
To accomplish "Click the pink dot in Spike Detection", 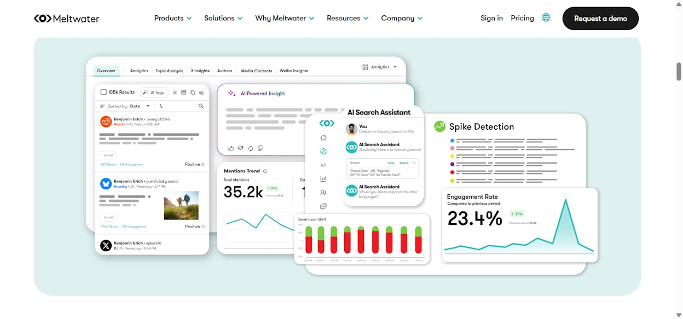I will pos(452,148).
